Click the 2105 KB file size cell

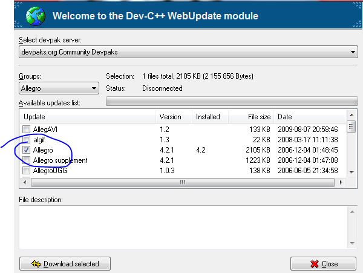[x=258, y=150]
